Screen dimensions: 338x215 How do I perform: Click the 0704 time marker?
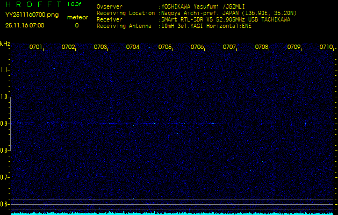tap(132, 47)
